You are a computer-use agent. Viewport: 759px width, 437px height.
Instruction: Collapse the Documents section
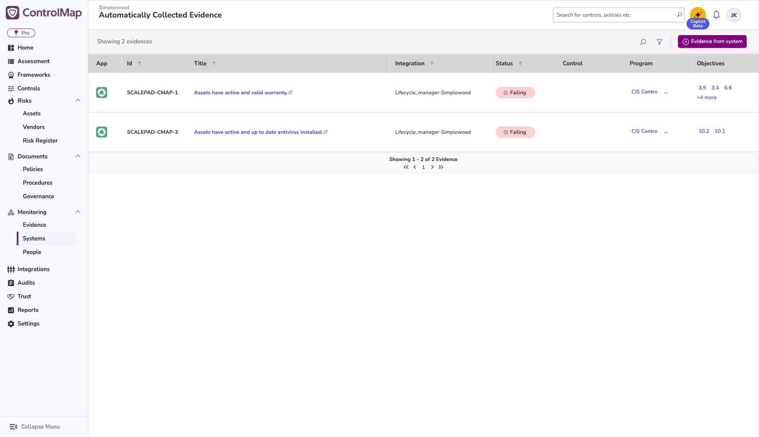coord(78,156)
